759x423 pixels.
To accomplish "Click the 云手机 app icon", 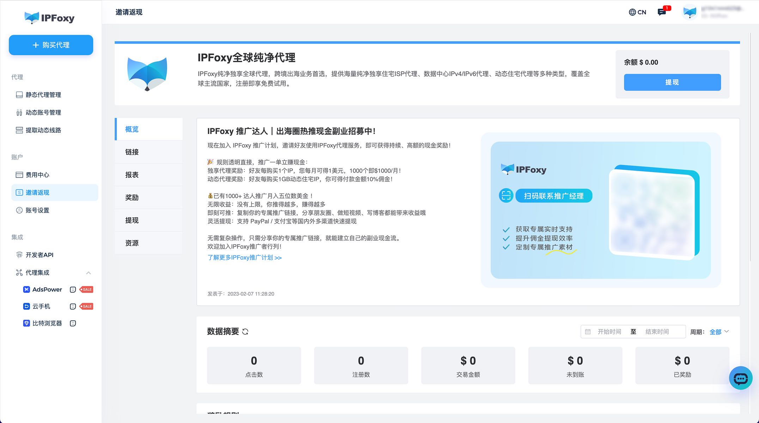I will click(x=26, y=306).
